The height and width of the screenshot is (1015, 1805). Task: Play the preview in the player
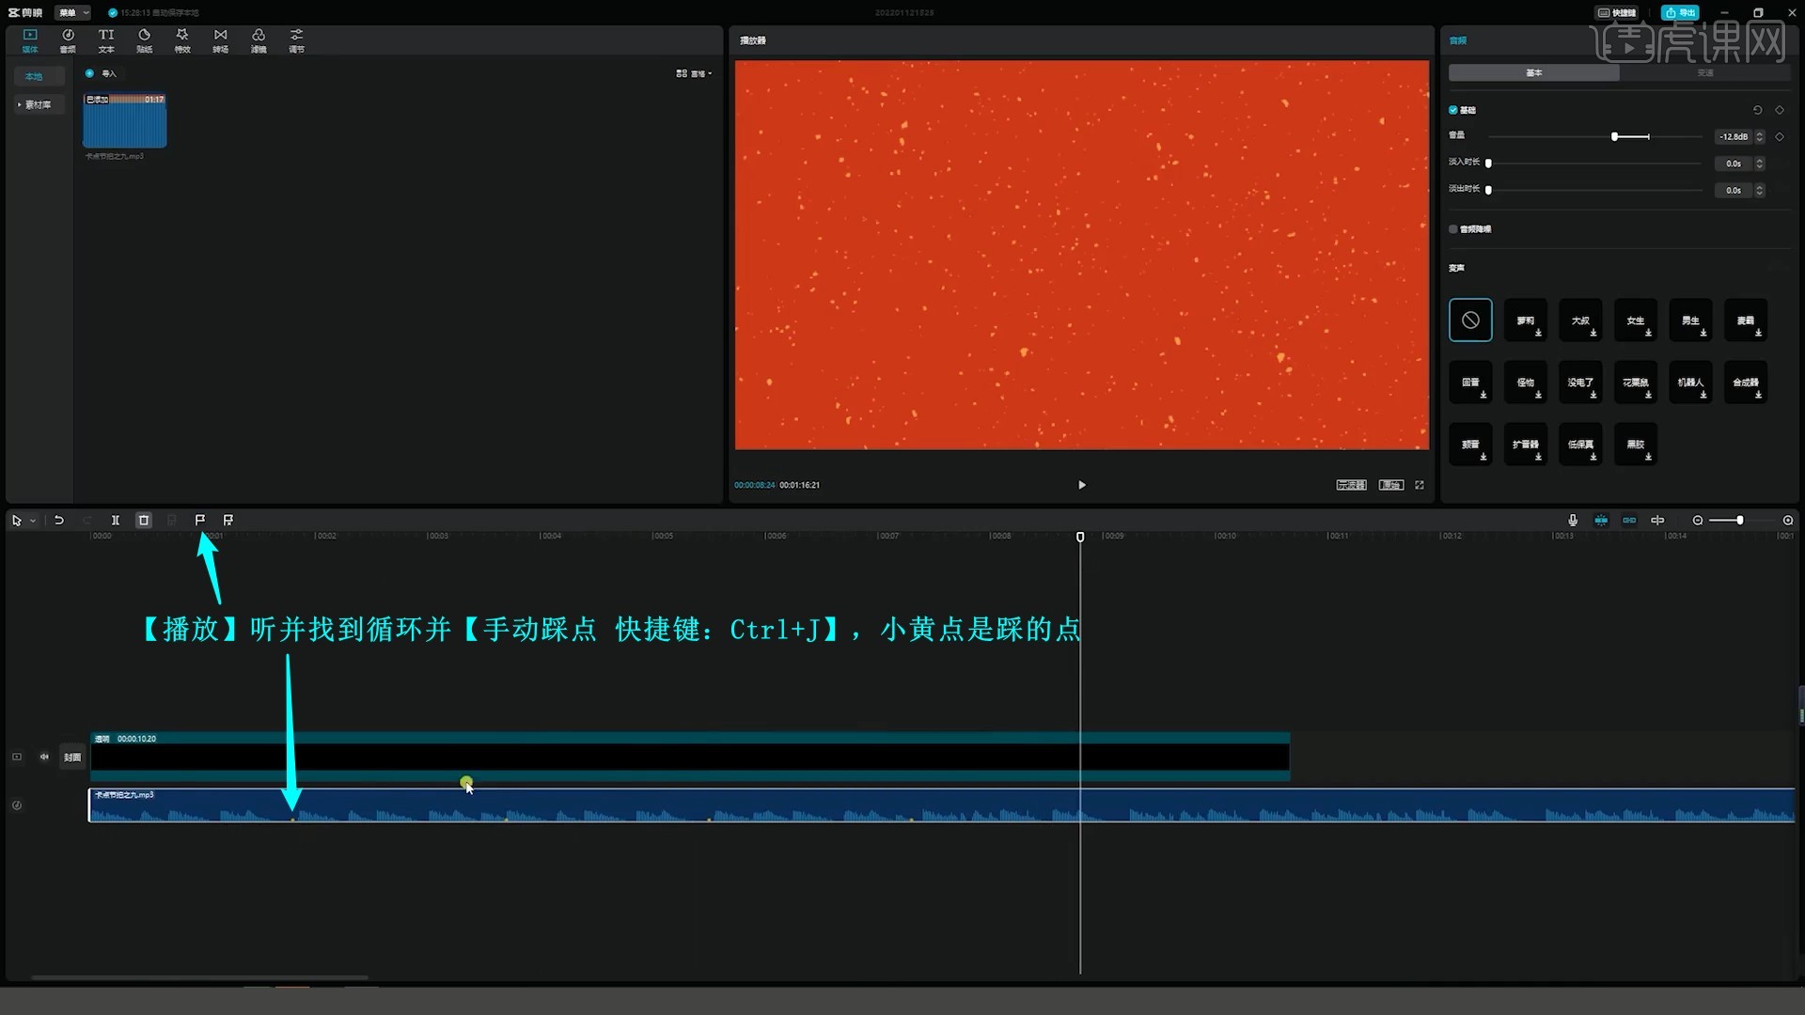tap(1081, 485)
